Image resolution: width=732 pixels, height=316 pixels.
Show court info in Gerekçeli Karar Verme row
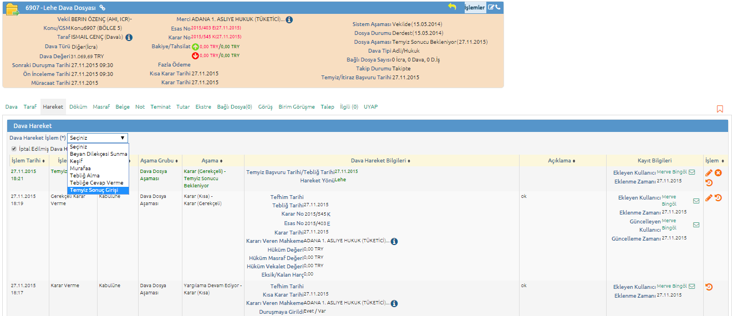394,242
